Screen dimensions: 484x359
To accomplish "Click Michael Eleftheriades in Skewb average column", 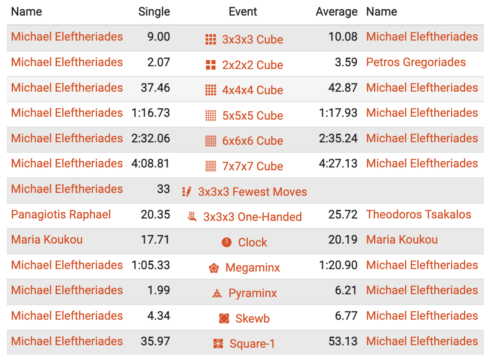I will tap(422, 316).
